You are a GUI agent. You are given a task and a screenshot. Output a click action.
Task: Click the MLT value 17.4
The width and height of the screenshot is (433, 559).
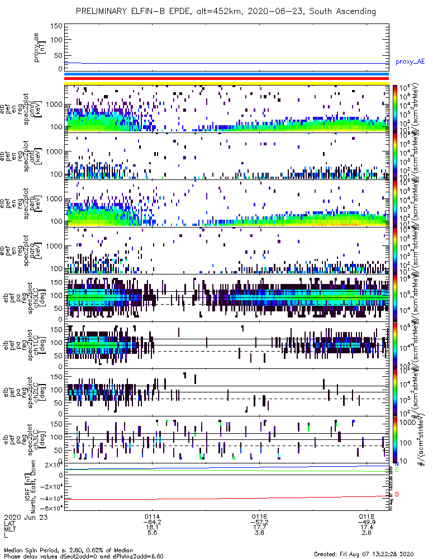pyautogui.click(x=367, y=527)
